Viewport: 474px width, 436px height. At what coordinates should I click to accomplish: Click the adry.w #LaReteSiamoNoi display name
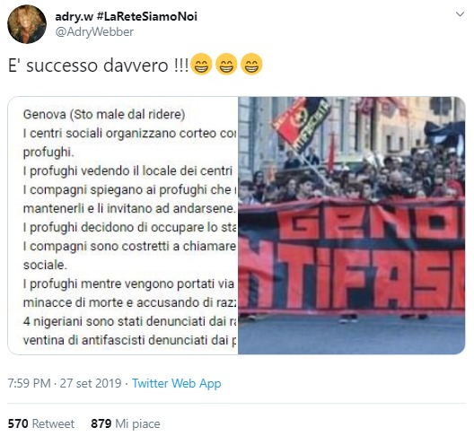pos(126,16)
